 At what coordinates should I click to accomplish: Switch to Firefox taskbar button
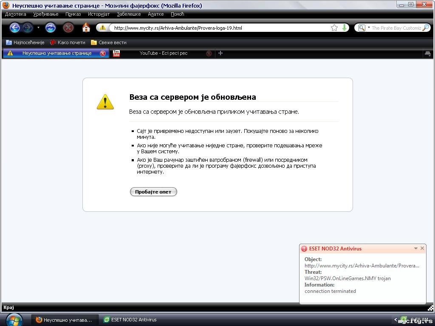click(x=65, y=320)
